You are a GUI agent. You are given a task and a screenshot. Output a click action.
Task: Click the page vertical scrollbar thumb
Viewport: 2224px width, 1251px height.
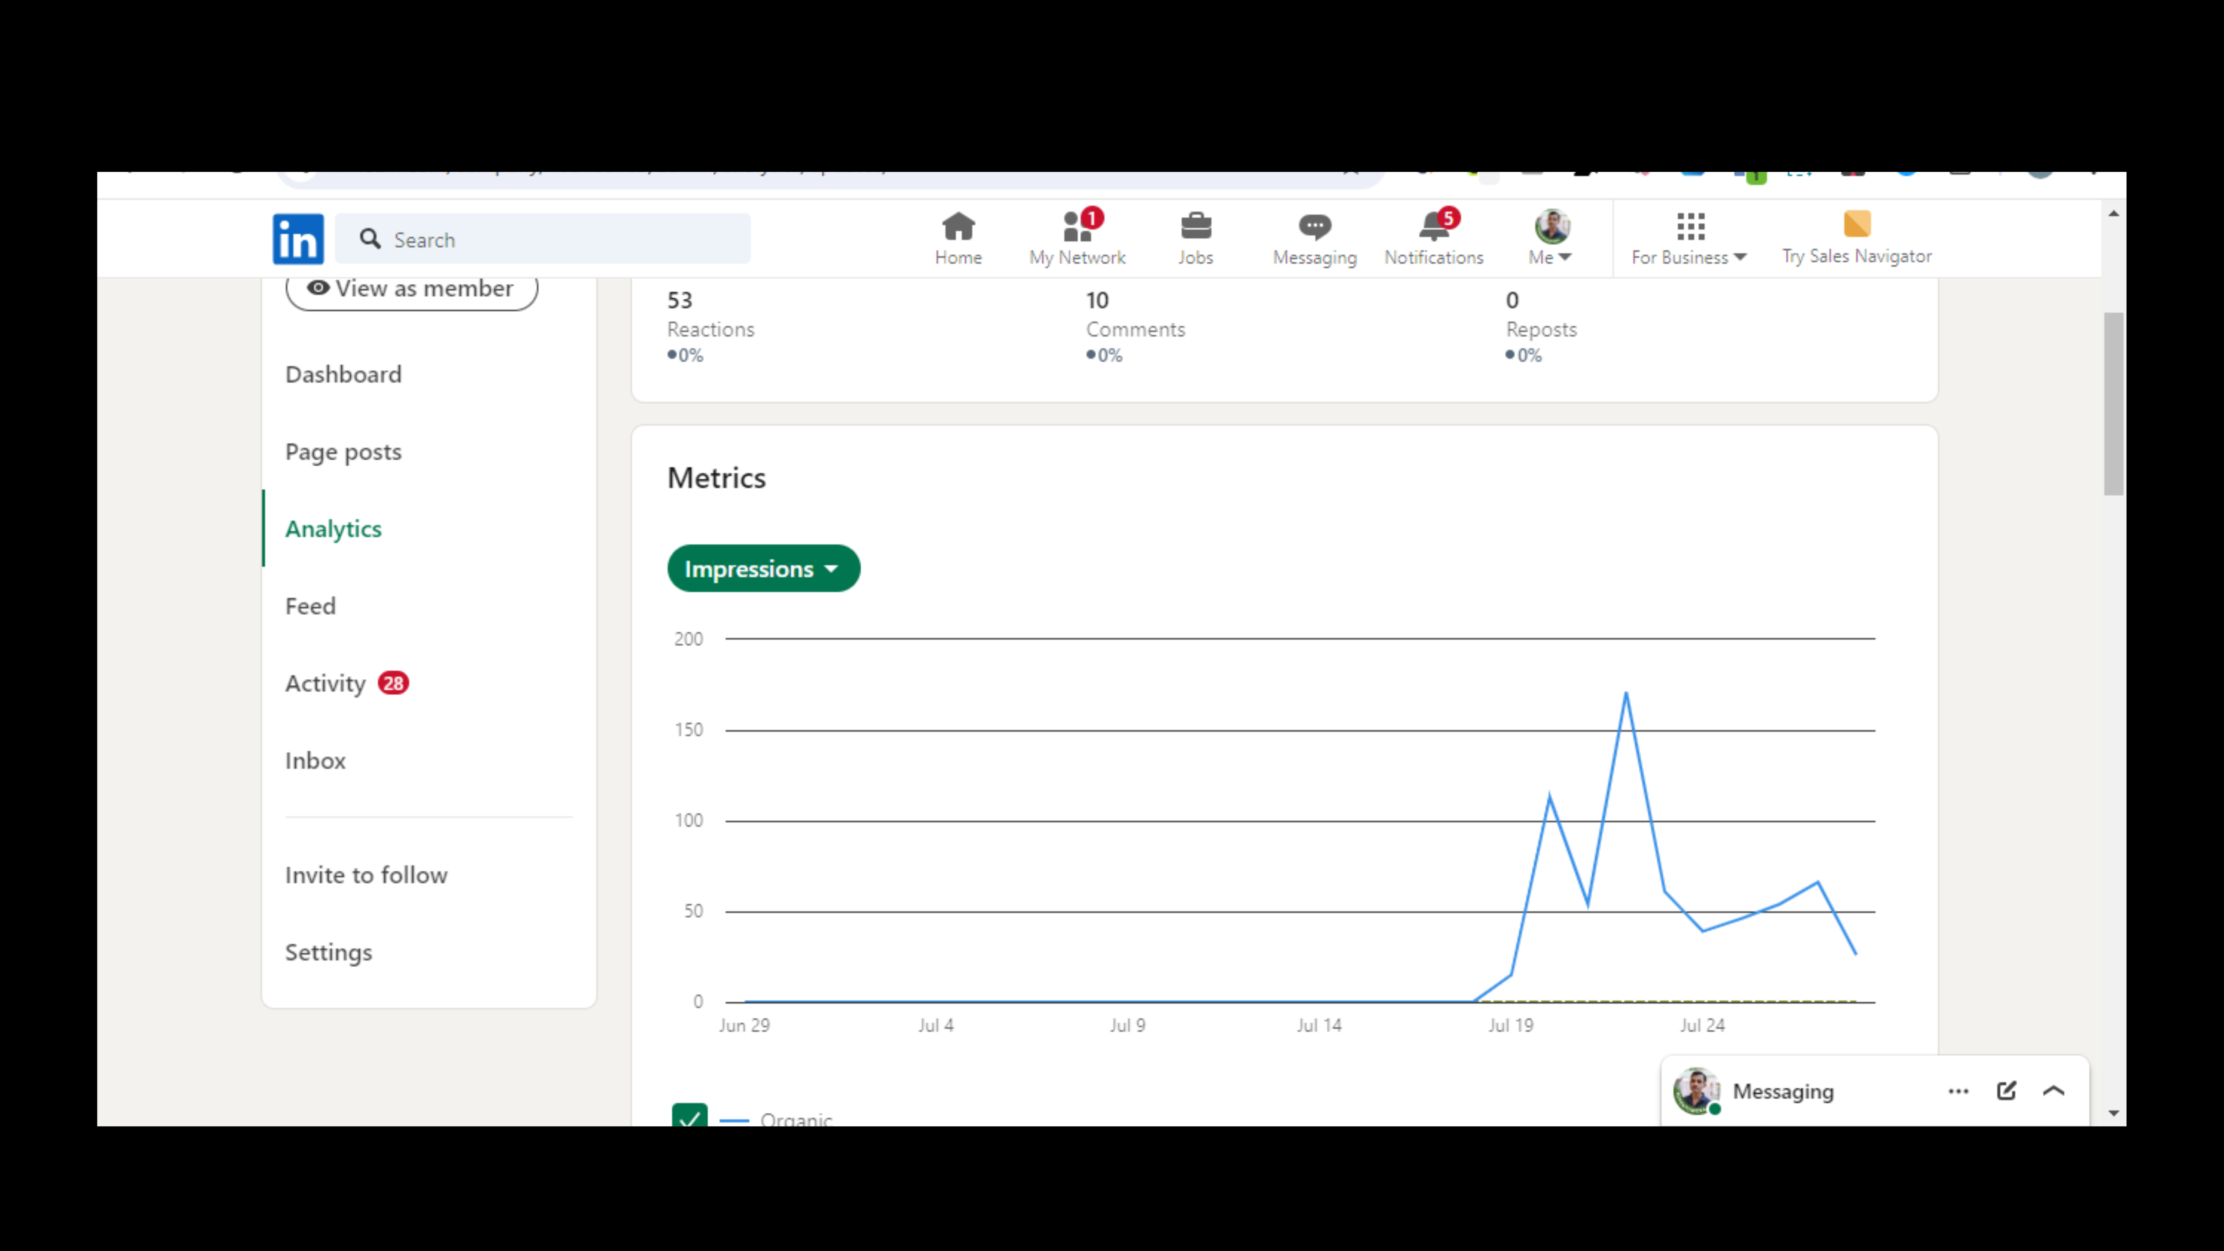(x=2114, y=404)
